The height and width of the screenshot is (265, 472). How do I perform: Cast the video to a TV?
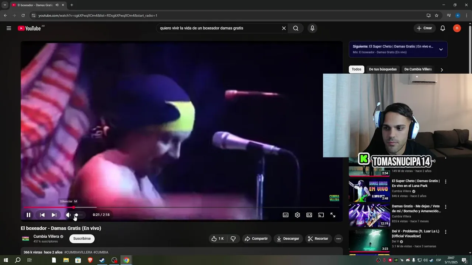pyautogui.click(x=321, y=215)
